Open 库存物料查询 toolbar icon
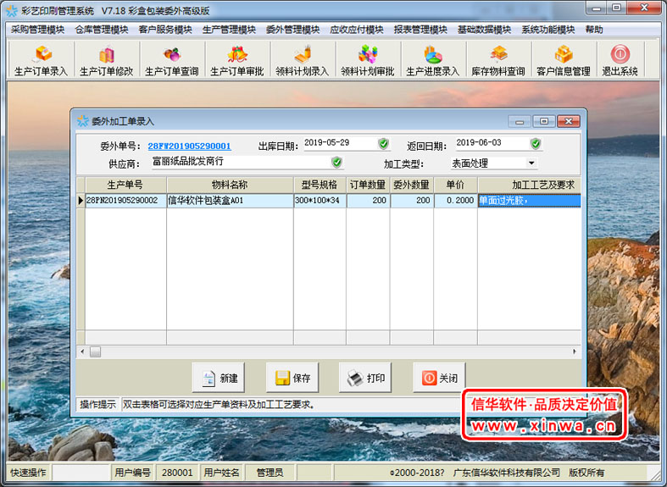The image size is (667, 487). tap(498, 60)
